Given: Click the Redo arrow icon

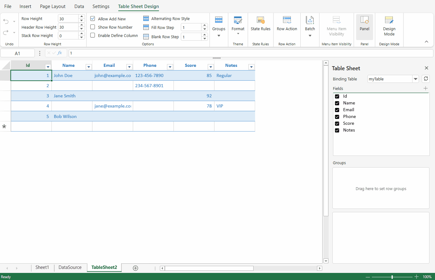Looking at the screenshot, I should [x=6, y=32].
